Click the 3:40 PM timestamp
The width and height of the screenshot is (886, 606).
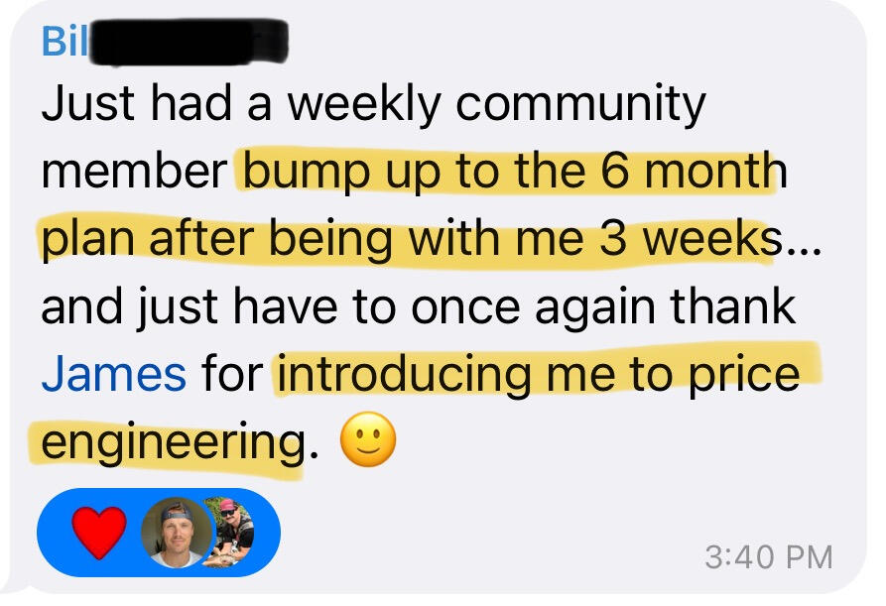pos(768,555)
